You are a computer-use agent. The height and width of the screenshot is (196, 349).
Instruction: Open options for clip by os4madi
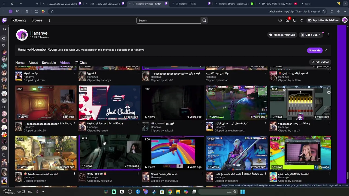tap(329, 174)
